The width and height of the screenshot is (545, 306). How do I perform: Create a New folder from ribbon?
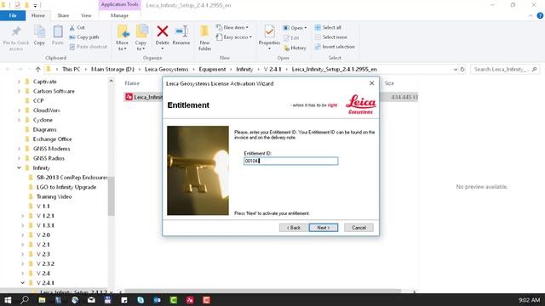(x=204, y=38)
